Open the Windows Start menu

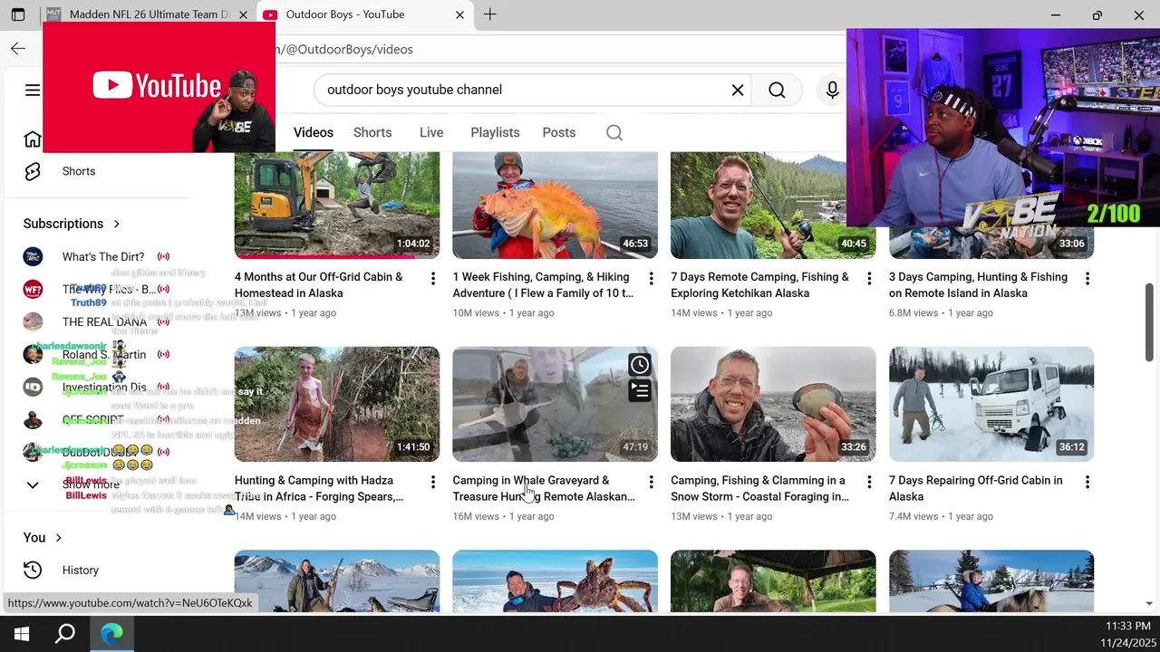click(22, 634)
